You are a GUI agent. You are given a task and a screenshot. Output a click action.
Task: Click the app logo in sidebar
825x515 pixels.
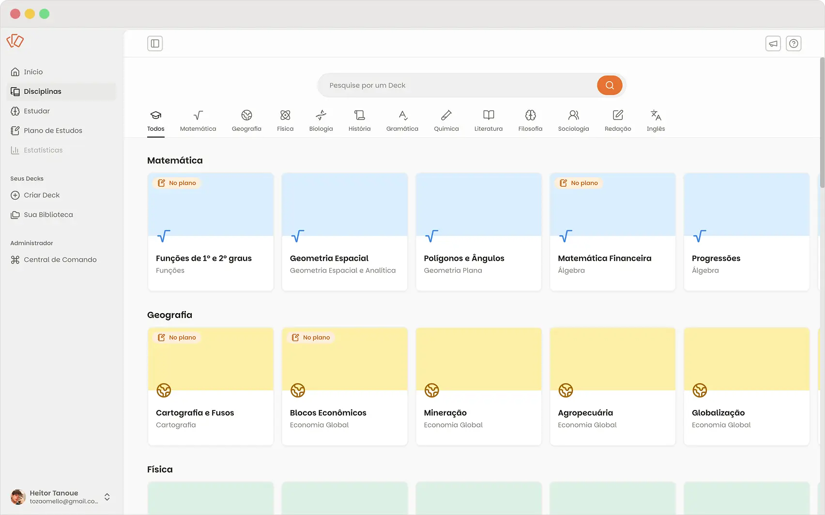pyautogui.click(x=15, y=41)
